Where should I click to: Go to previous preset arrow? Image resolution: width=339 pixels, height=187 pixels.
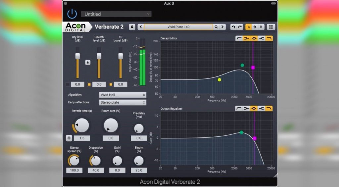141,27
